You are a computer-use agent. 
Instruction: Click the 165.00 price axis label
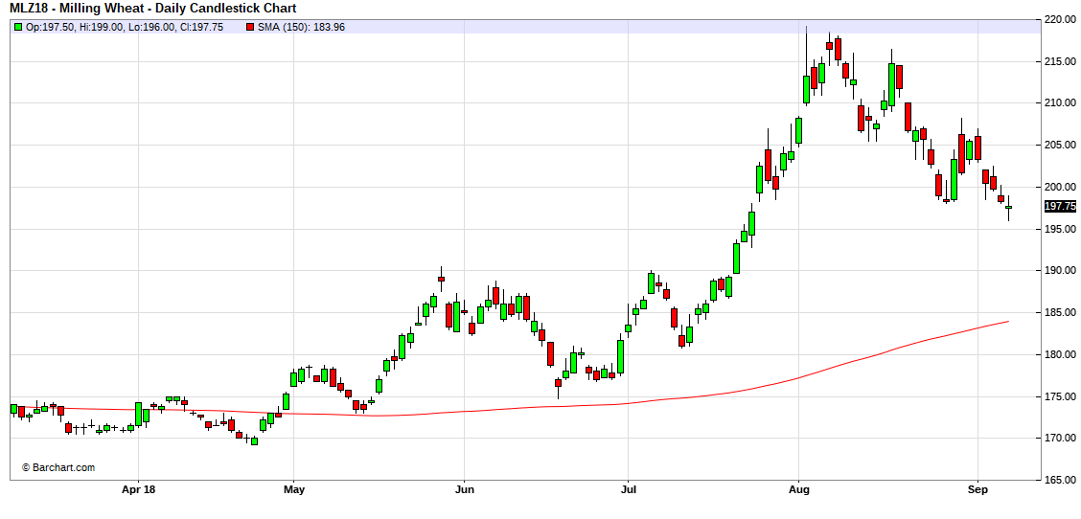[x=1060, y=481]
